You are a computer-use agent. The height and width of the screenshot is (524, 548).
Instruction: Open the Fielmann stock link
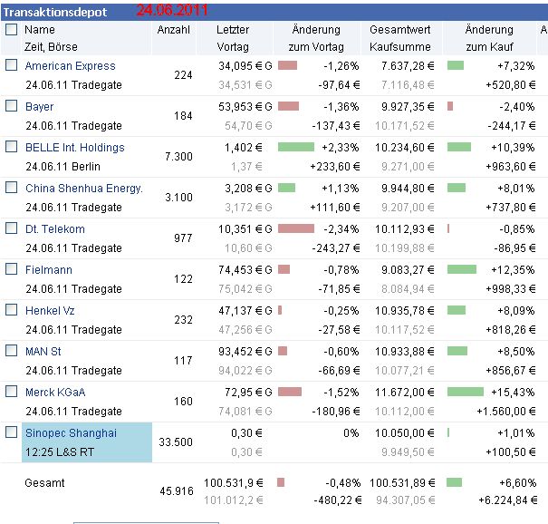[49, 270]
